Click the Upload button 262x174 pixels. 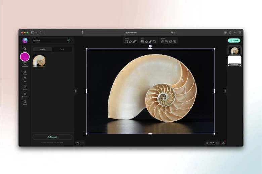click(52, 137)
